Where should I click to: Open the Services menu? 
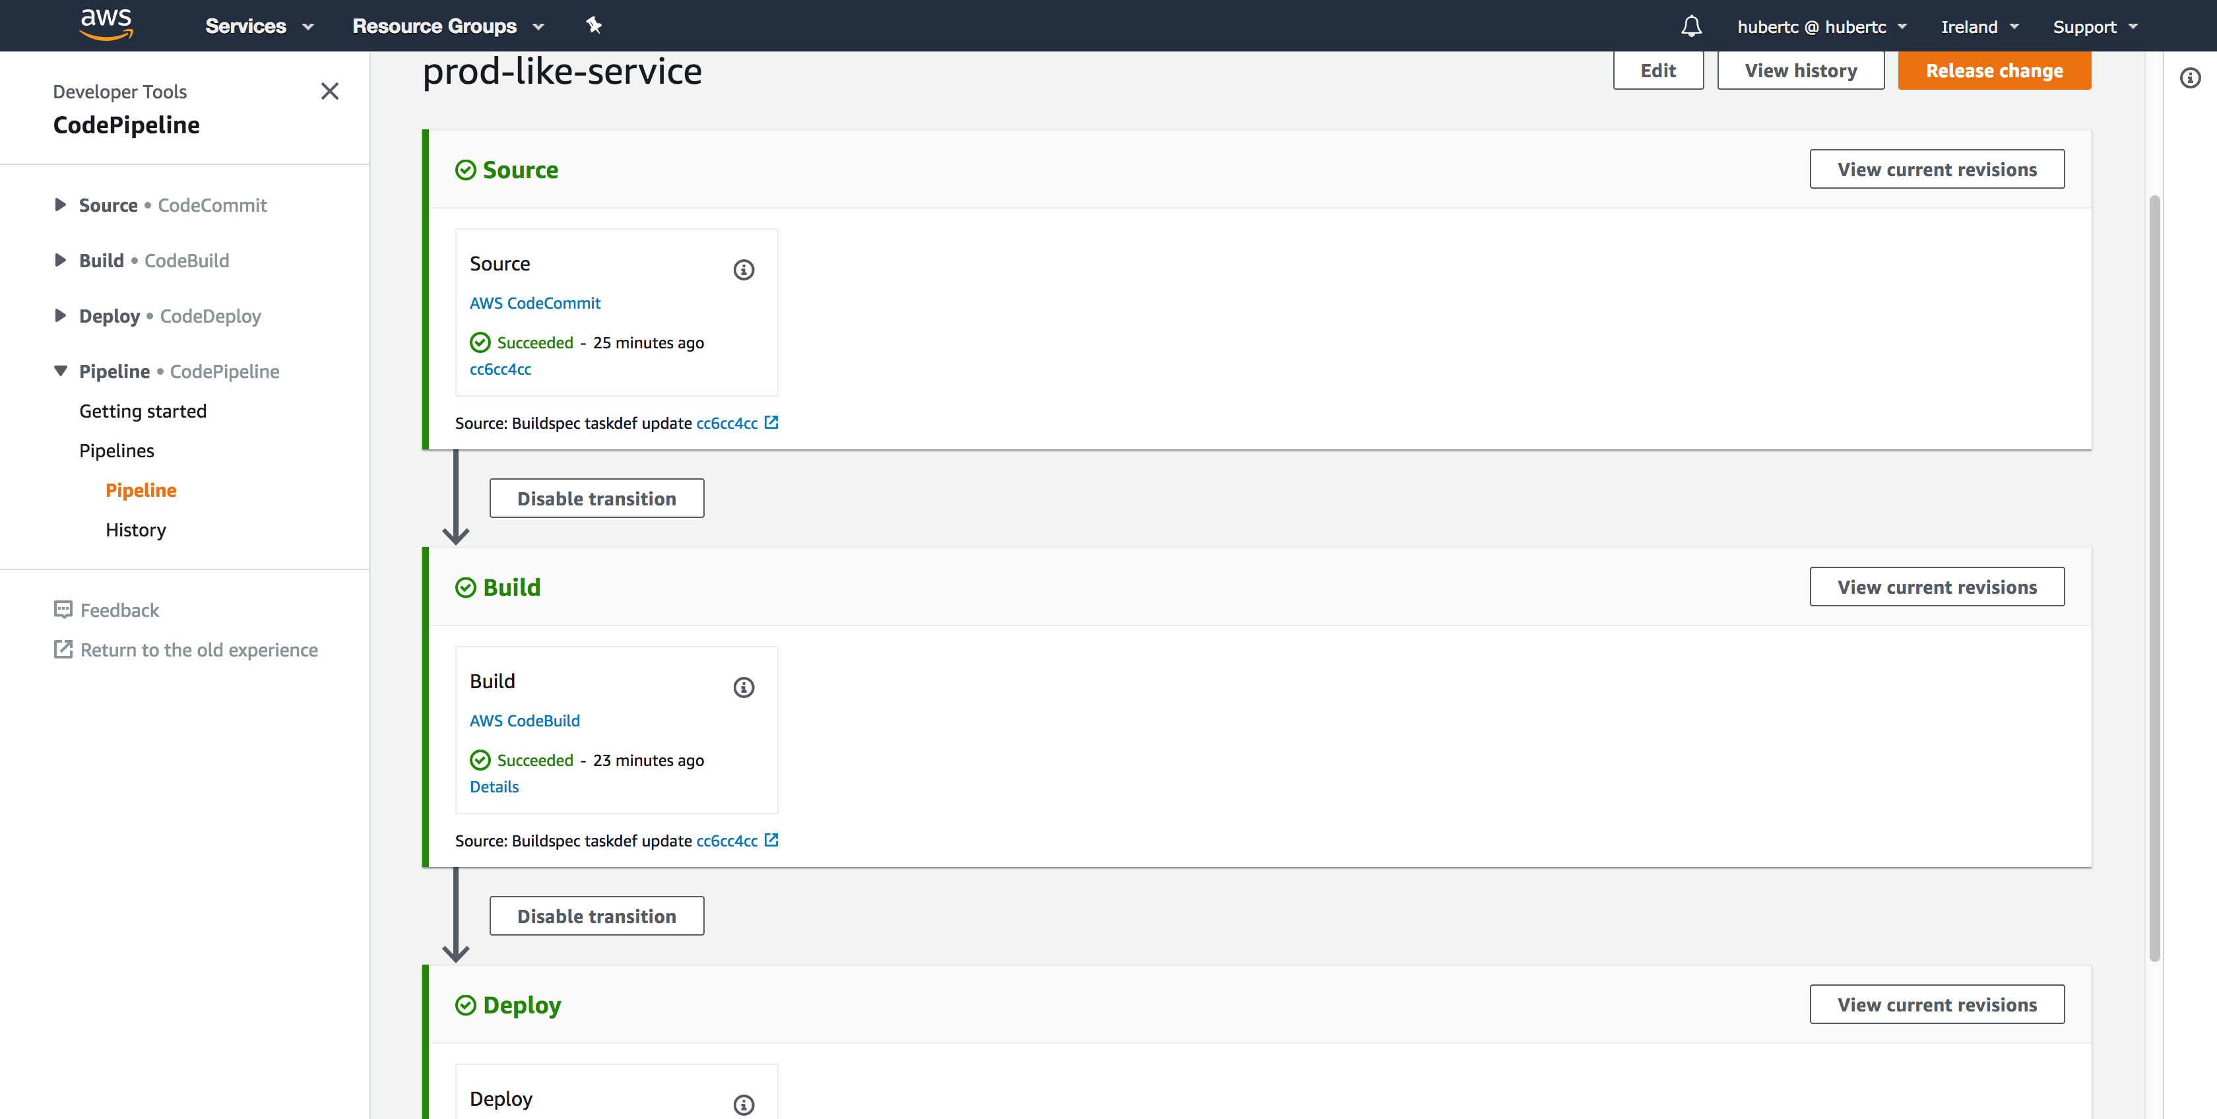pyautogui.click(x=260, y=26)
